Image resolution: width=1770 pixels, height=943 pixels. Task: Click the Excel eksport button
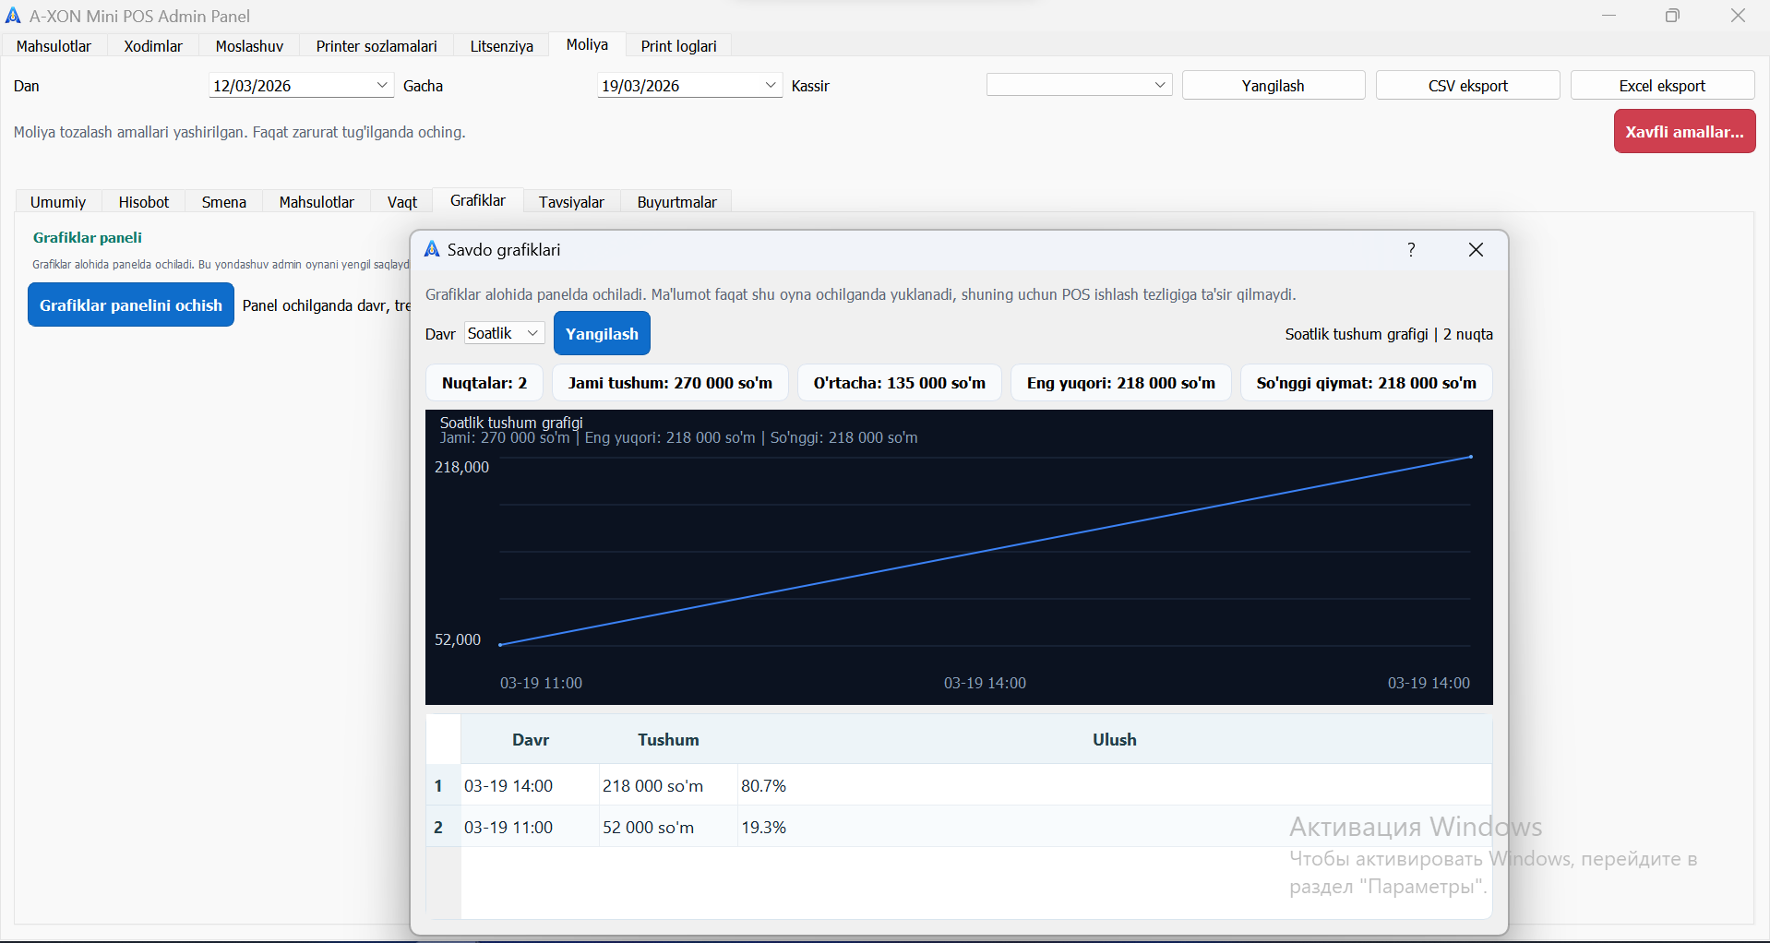point(1661,86)
